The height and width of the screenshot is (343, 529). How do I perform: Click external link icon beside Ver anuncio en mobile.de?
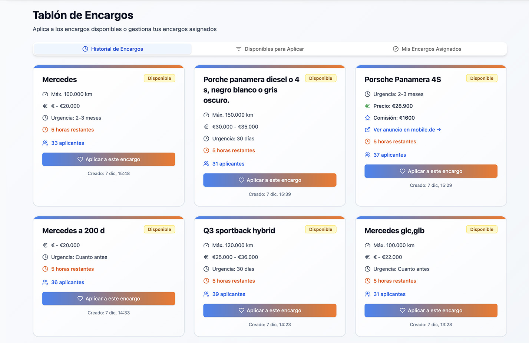(367, 130)
